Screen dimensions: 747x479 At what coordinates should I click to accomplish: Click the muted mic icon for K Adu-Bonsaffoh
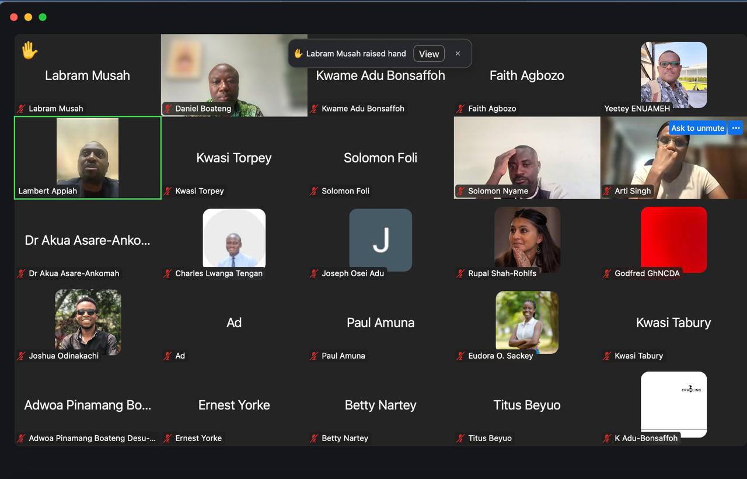tap(608, 438)
